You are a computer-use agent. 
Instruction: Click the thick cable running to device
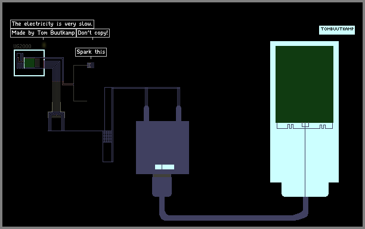click(x=233, y=218)
